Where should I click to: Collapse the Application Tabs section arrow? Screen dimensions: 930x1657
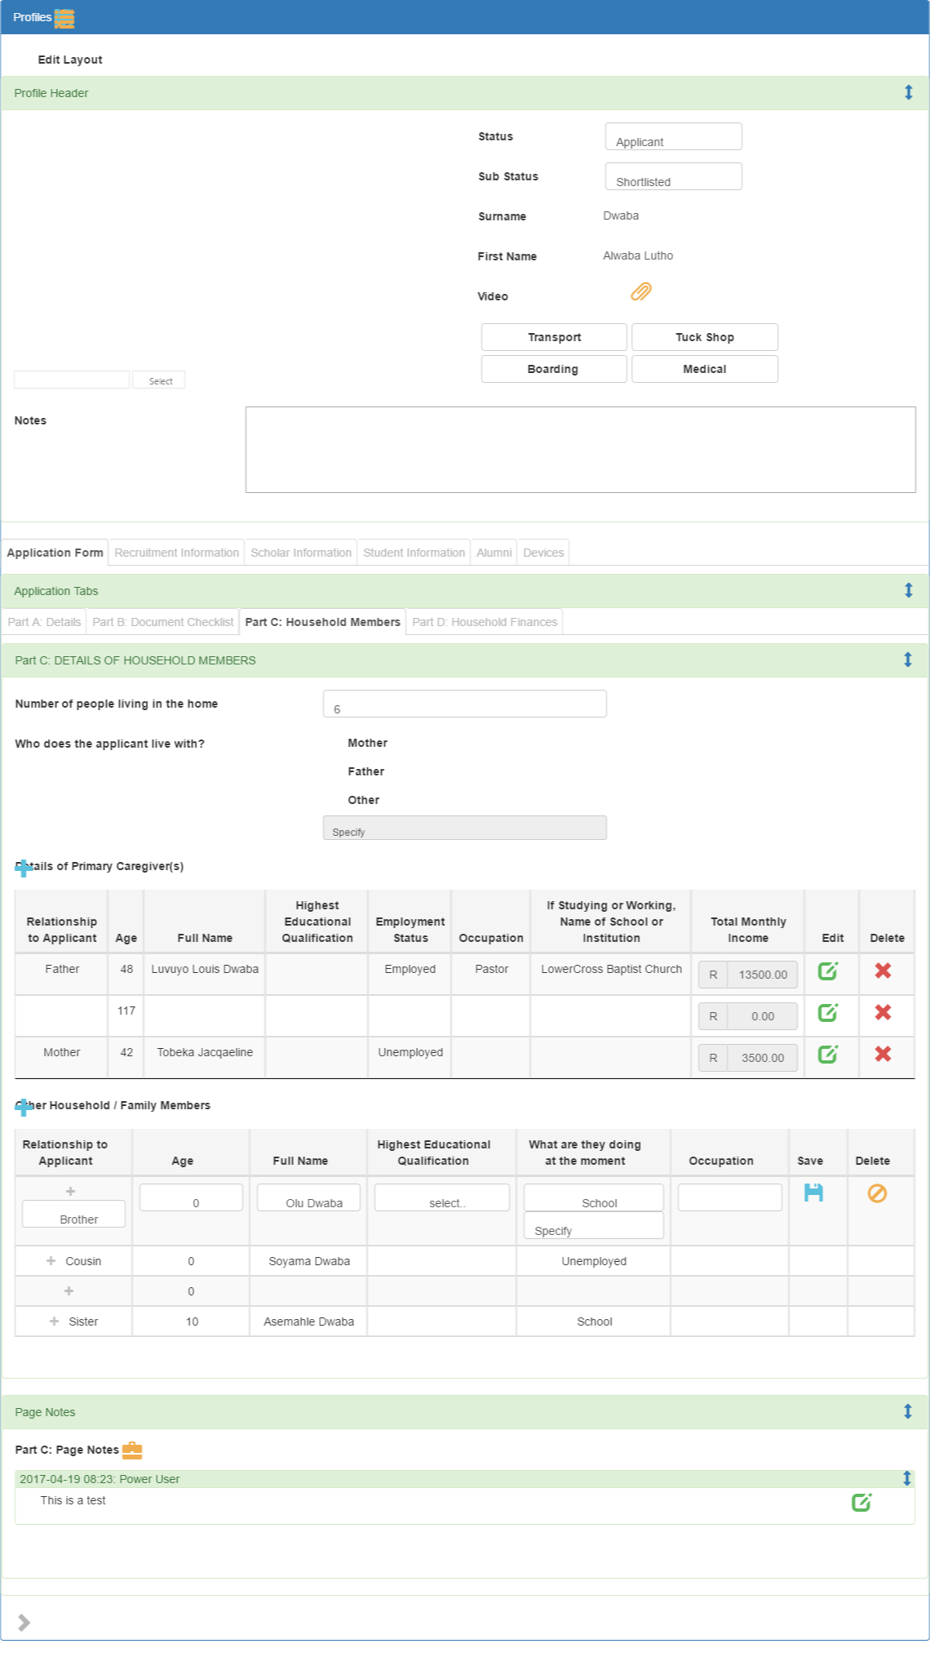tap(908, 590)
